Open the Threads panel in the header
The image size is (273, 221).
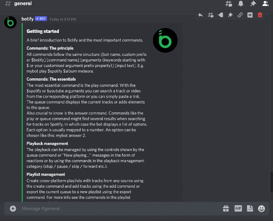click(229, 3)
